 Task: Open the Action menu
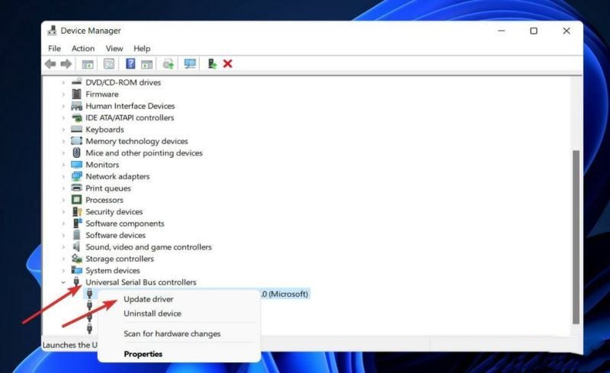83,49
